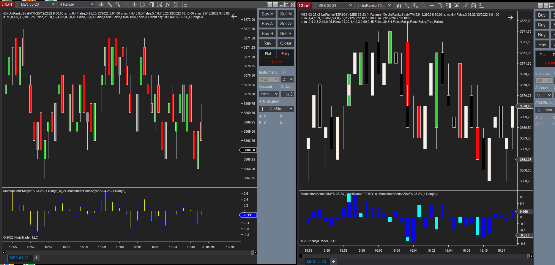Image resolution: width=555 pixels, height=265 pixels.
Task: Click Buy Market button in left trader
Action: 267,14
